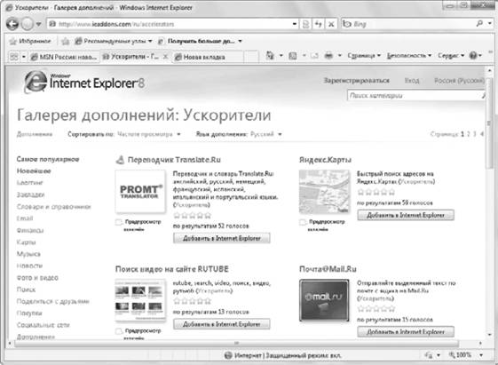Stop loading with the X icon

click(x=331, y=24)
